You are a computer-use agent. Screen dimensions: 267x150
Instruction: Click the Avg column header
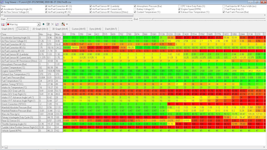51,34
